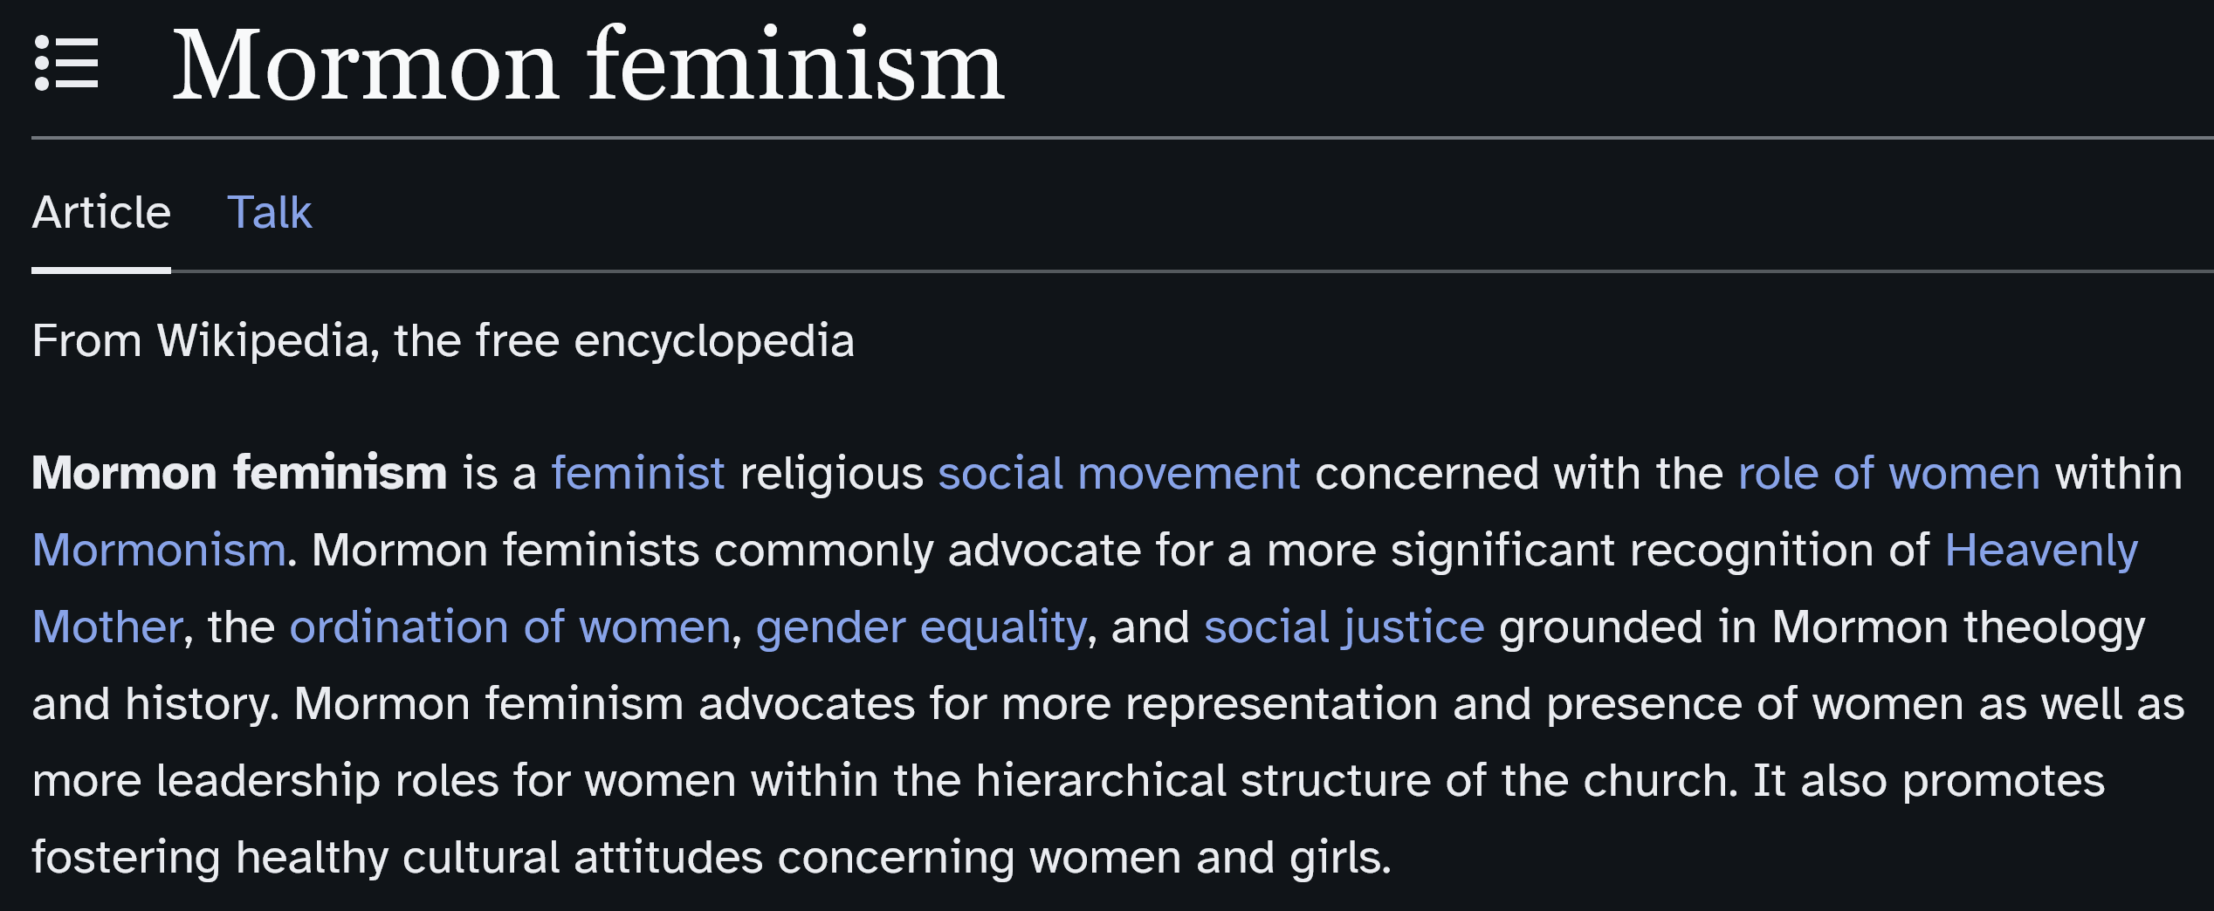This screenshot has height=911, width=2214.
Task: Click the word leadership in paragraph
Action: [x=268, y=780]
